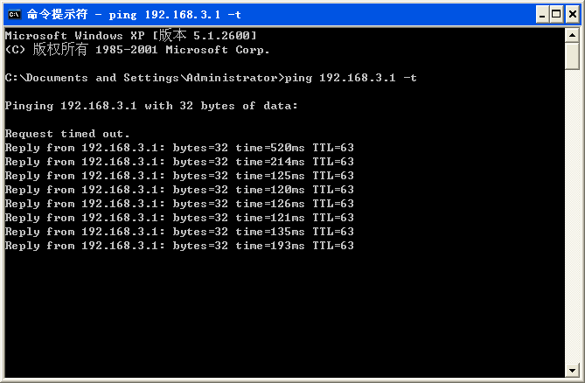
Task: Click the vertical scrollbar thumb
Action: 572,55
